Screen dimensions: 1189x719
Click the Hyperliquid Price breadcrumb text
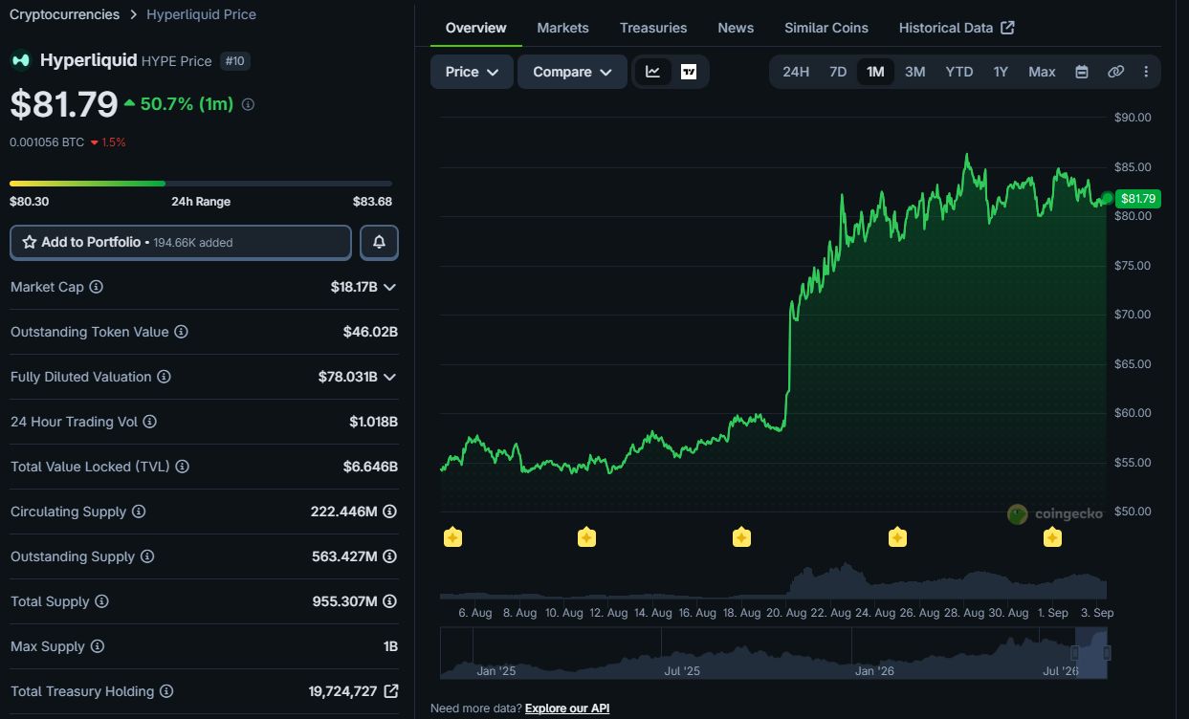(x=201, y=14)
